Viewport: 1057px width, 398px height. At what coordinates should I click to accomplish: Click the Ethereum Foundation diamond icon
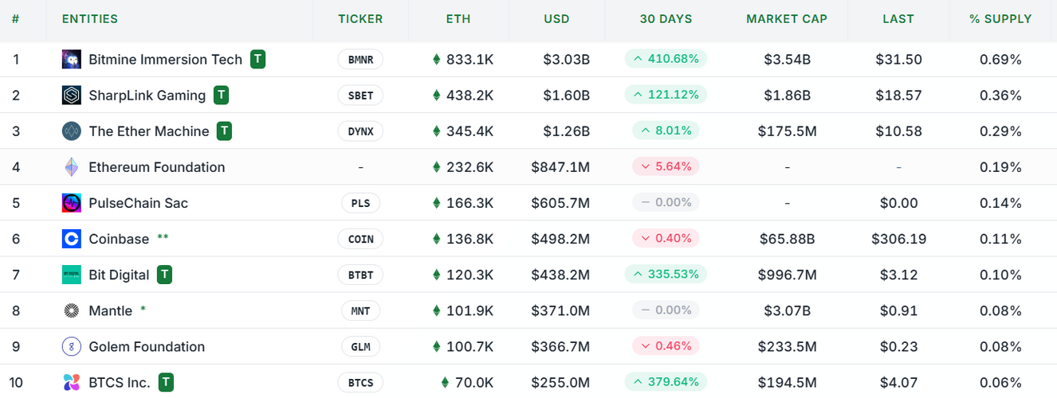point(72,167)
